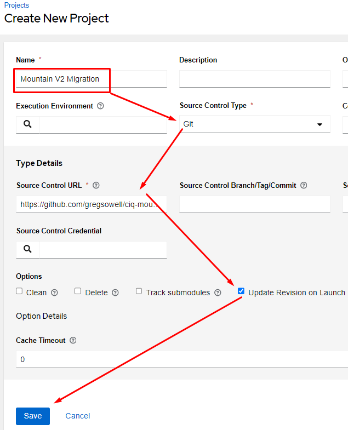Click help icon beside Source Control URL
Viewport: 348px width, 430px height.
coord(96,186)
